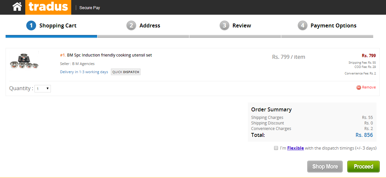This screenshot has width=386, height=178.
Task: Click the Order Summary heading
Action: point(271,109)
